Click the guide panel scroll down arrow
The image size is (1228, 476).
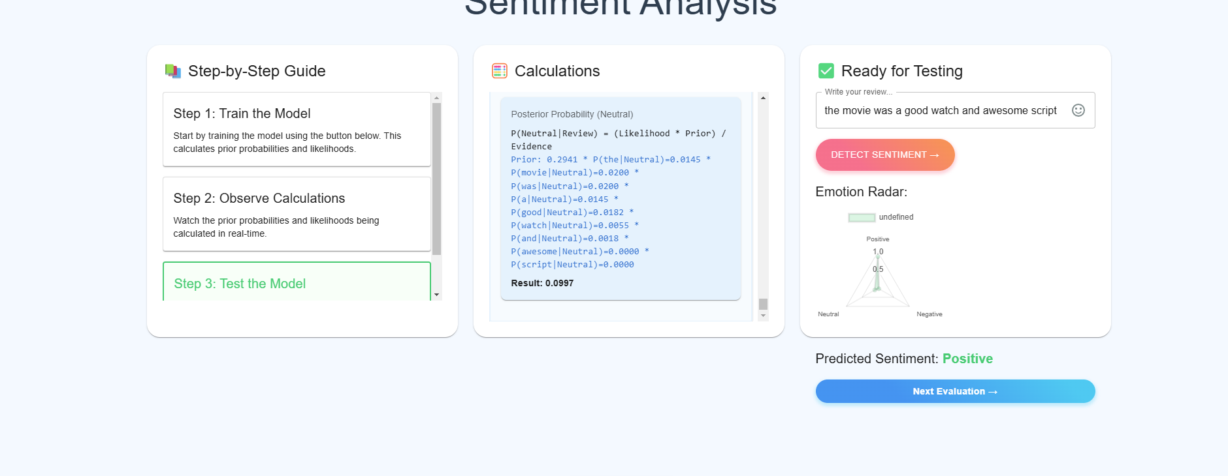coord(437,295)
